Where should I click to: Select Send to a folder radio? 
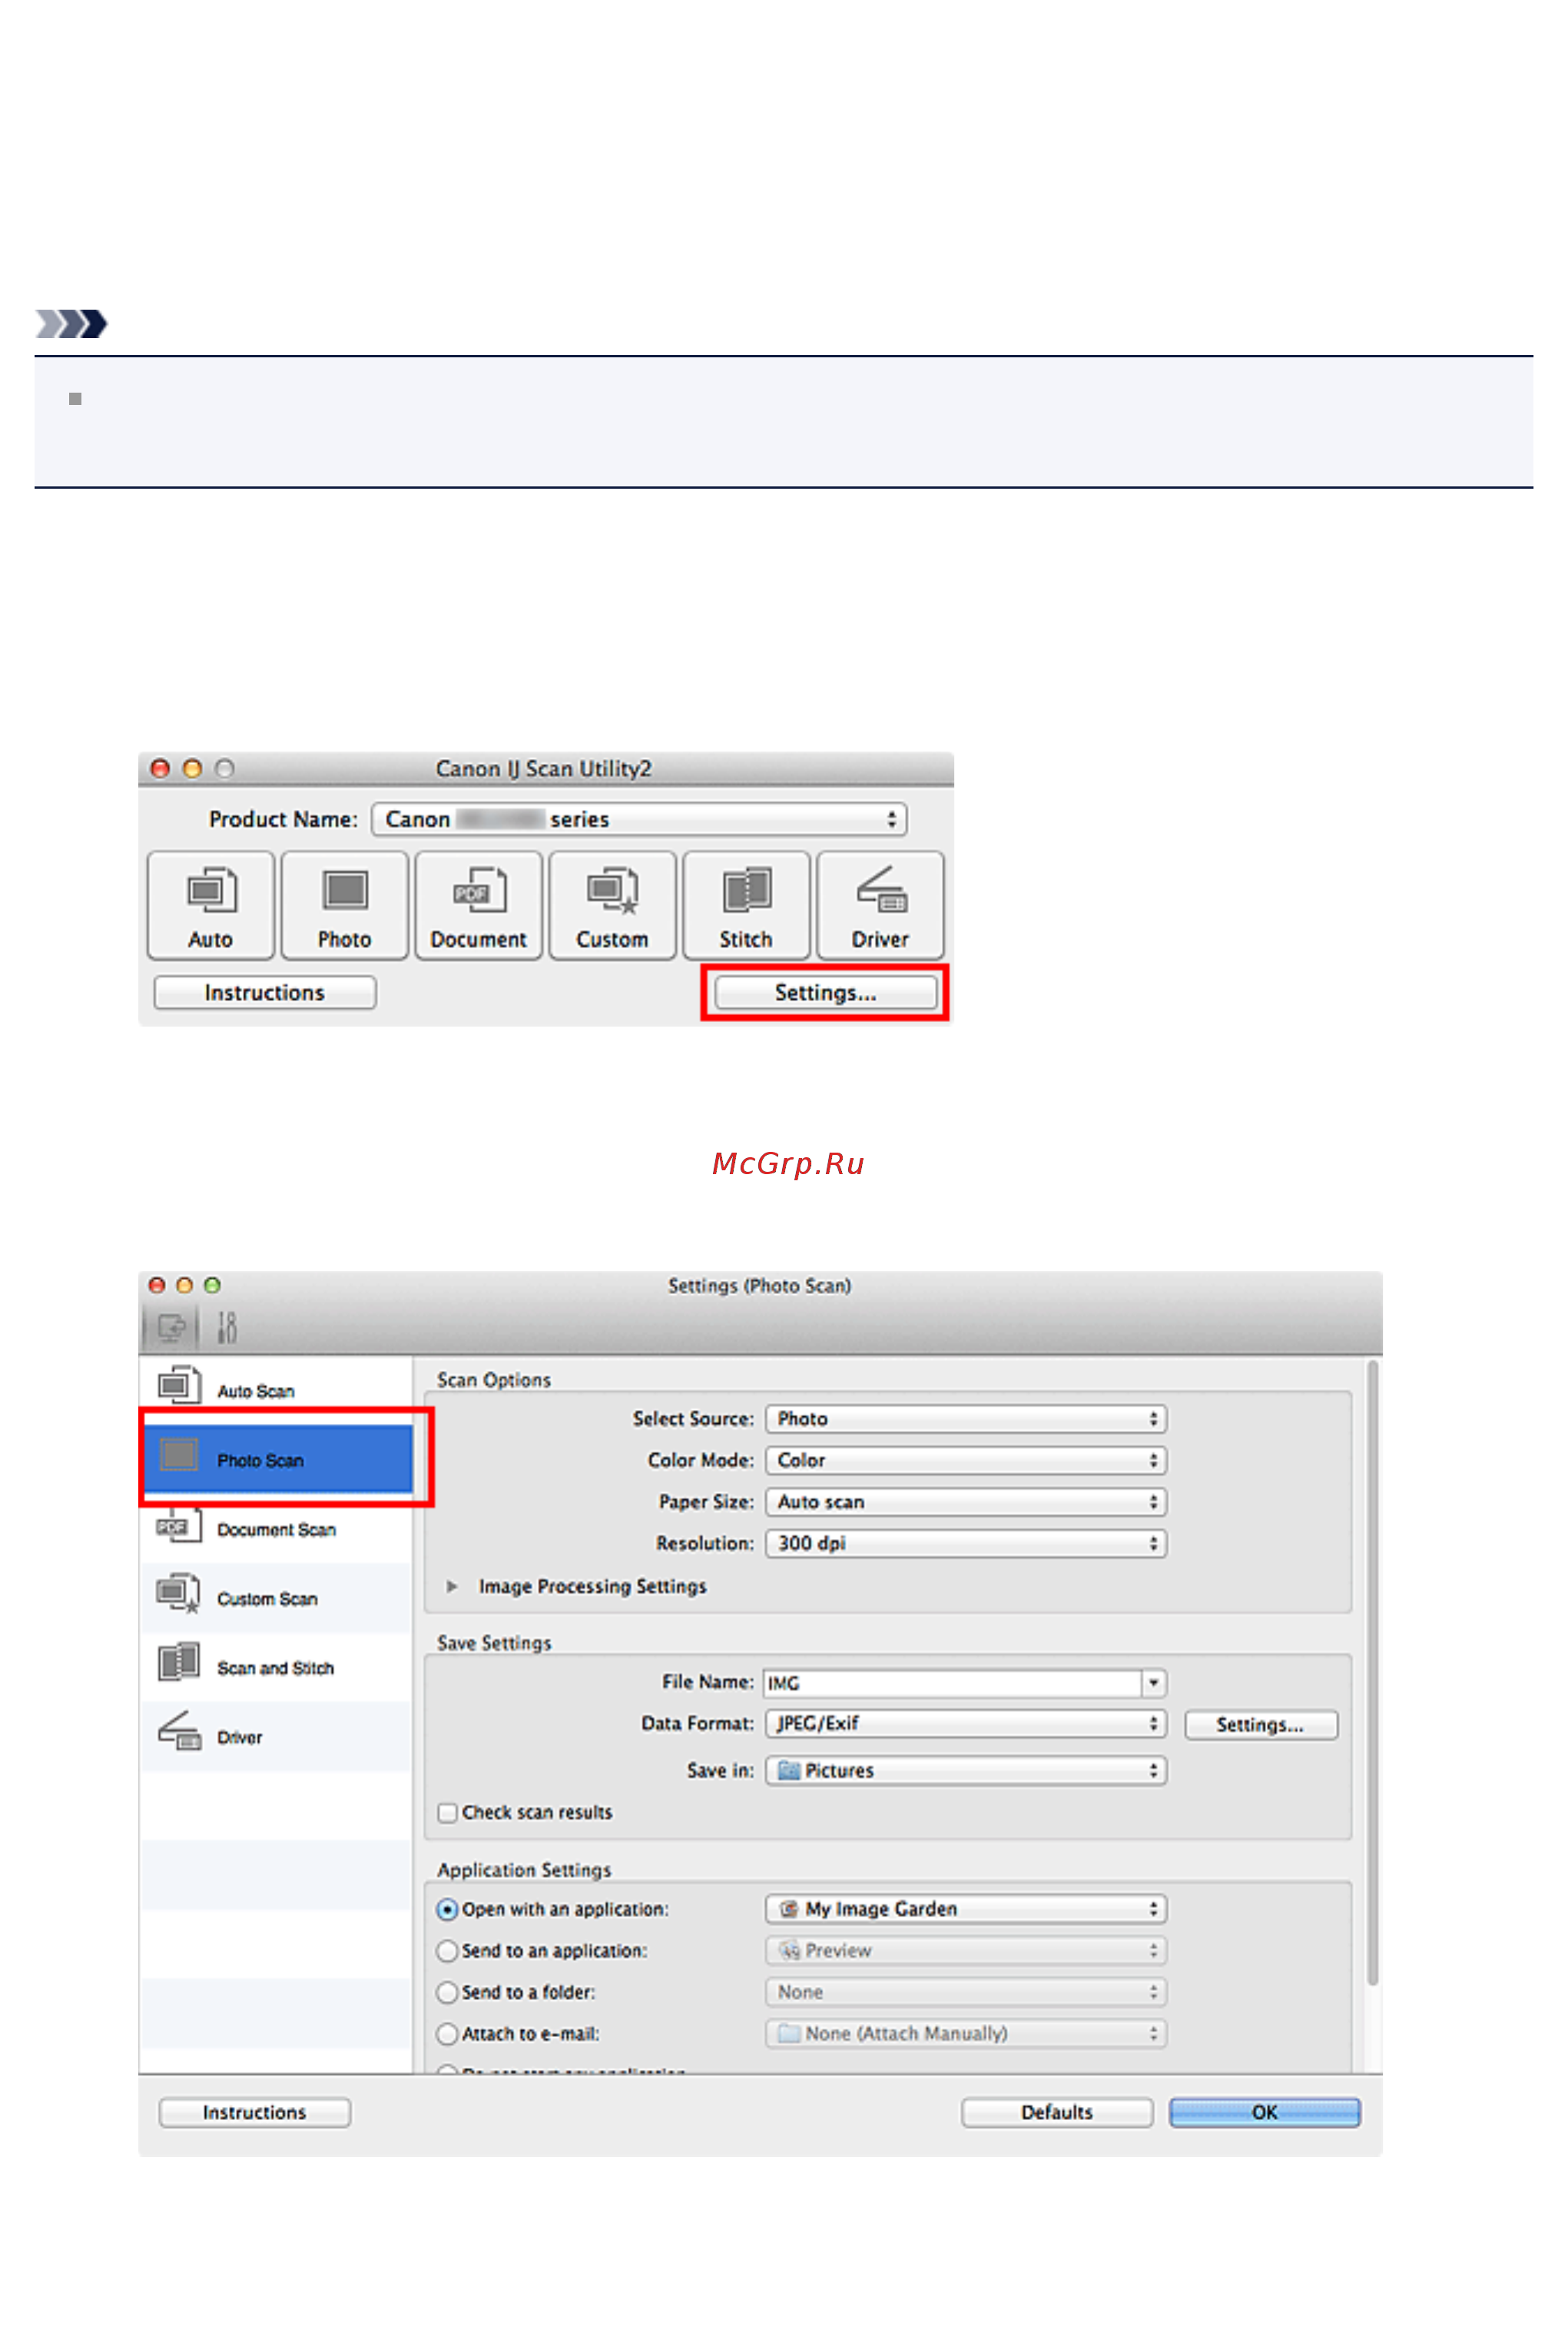tap(447, 1993)
